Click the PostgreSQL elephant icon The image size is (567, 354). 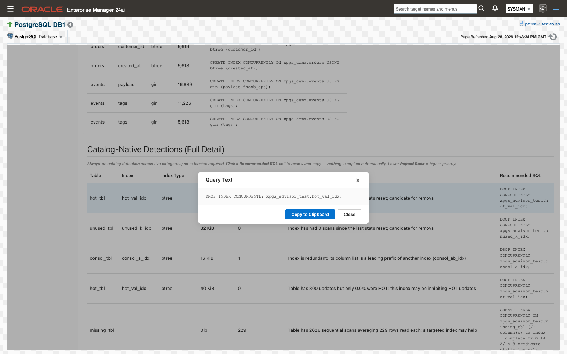pos(10,36)
